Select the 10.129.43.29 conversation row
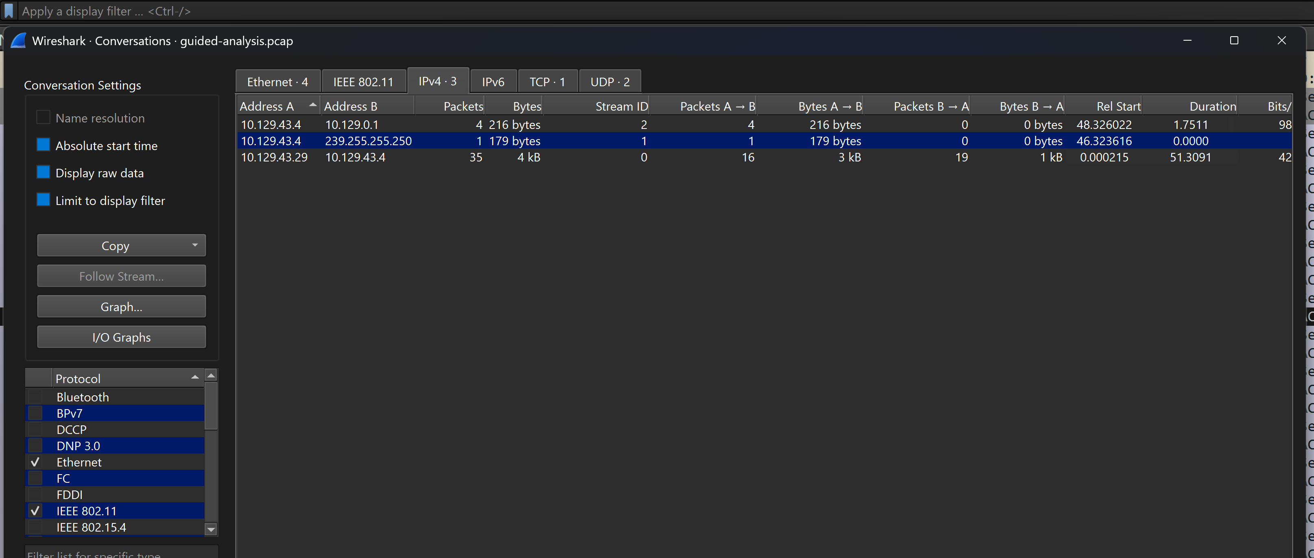The image size is (1314, 558). [764, 157]
